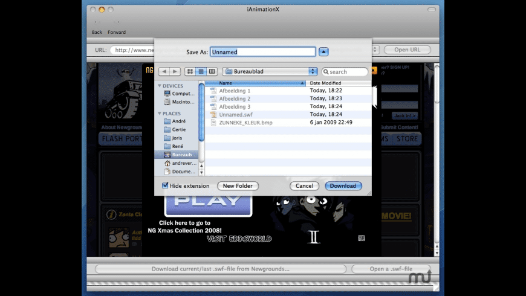Click the toolbar toggle pill in title bar

432,10
